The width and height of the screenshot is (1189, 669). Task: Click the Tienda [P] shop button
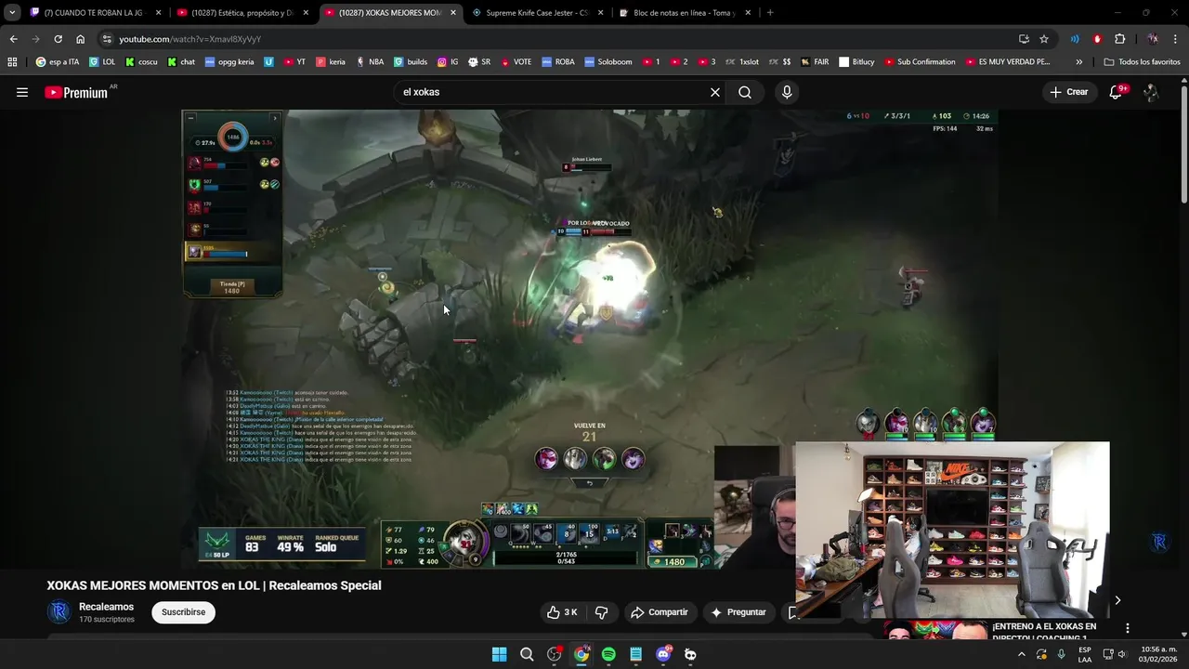232,287
